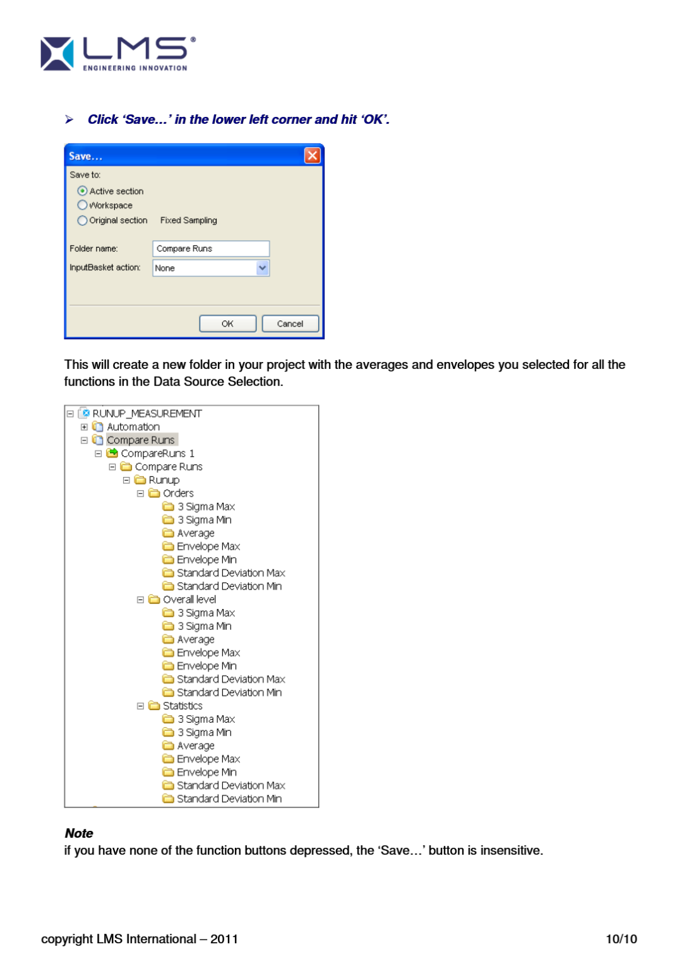Click the CompareRuns 1 green arrow folder icon
The height and width of the screenshot is (954, 682).
(x=112, y=453)
